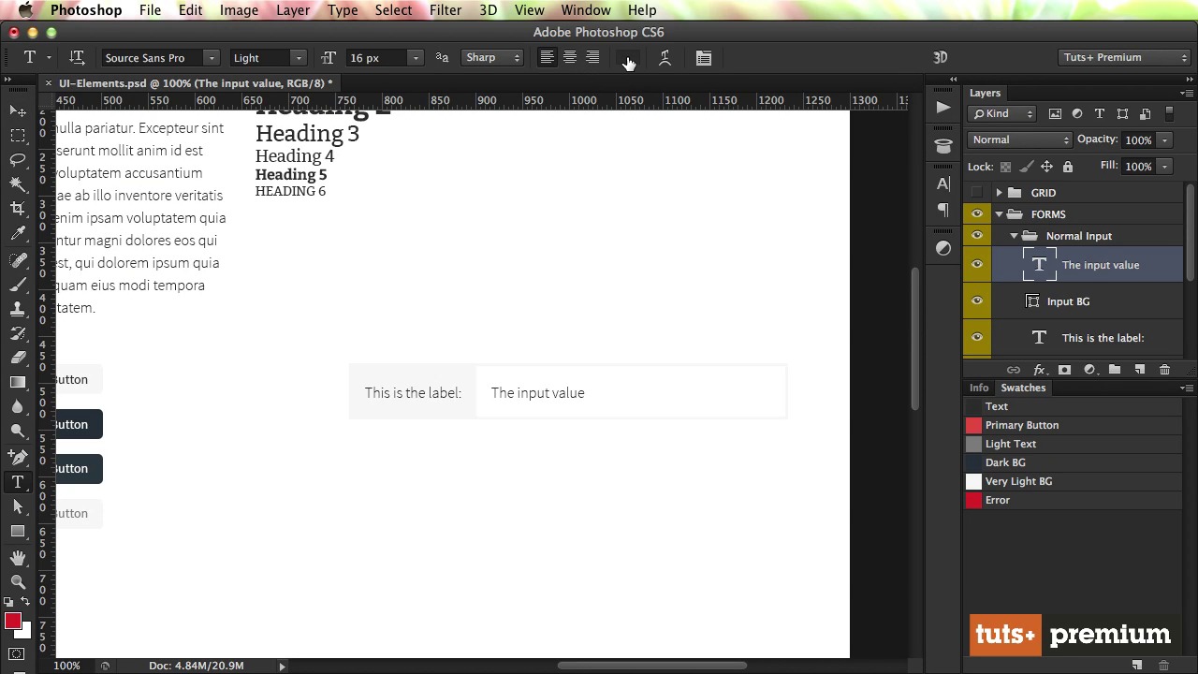
Task: Activate the Zoom tool in toolbox
Action: [x=18, y=581]
